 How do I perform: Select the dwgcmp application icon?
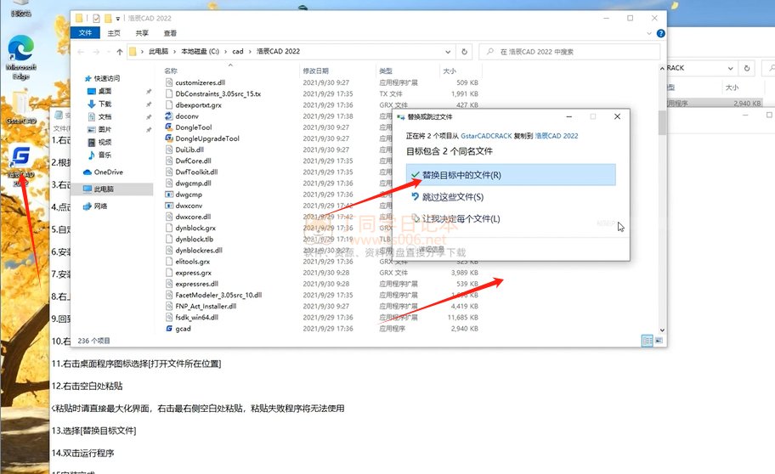click(169, 195)
